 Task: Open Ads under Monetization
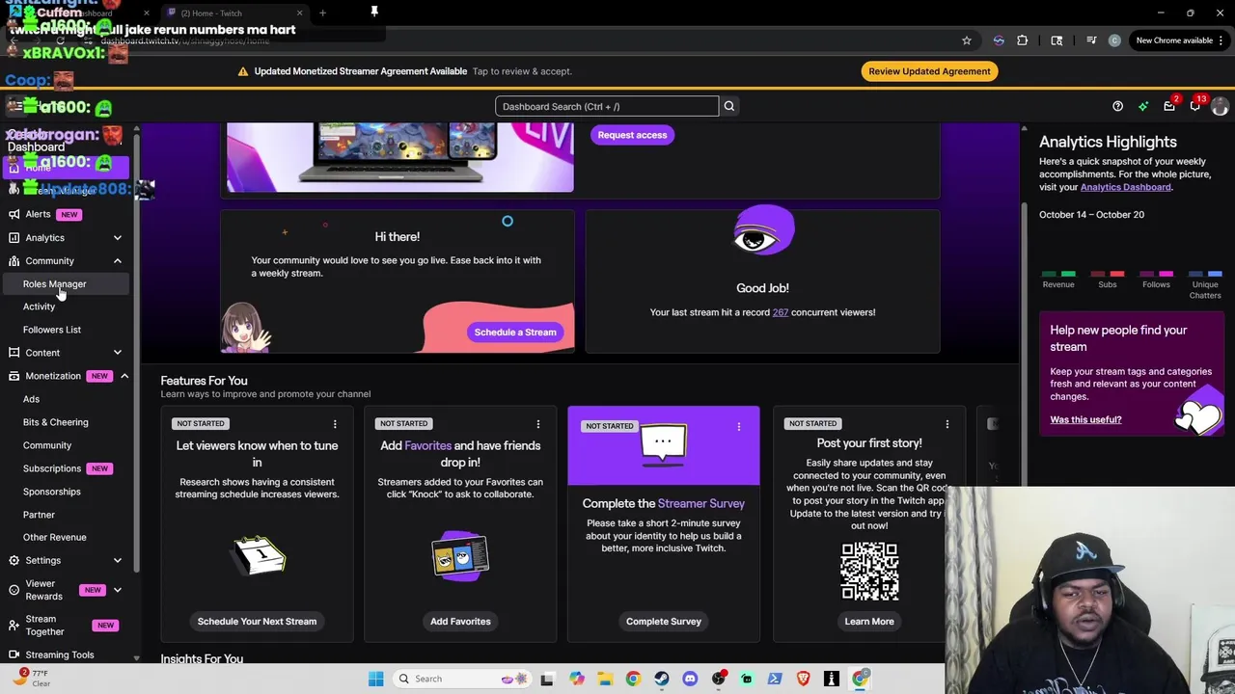pos(31,399)
